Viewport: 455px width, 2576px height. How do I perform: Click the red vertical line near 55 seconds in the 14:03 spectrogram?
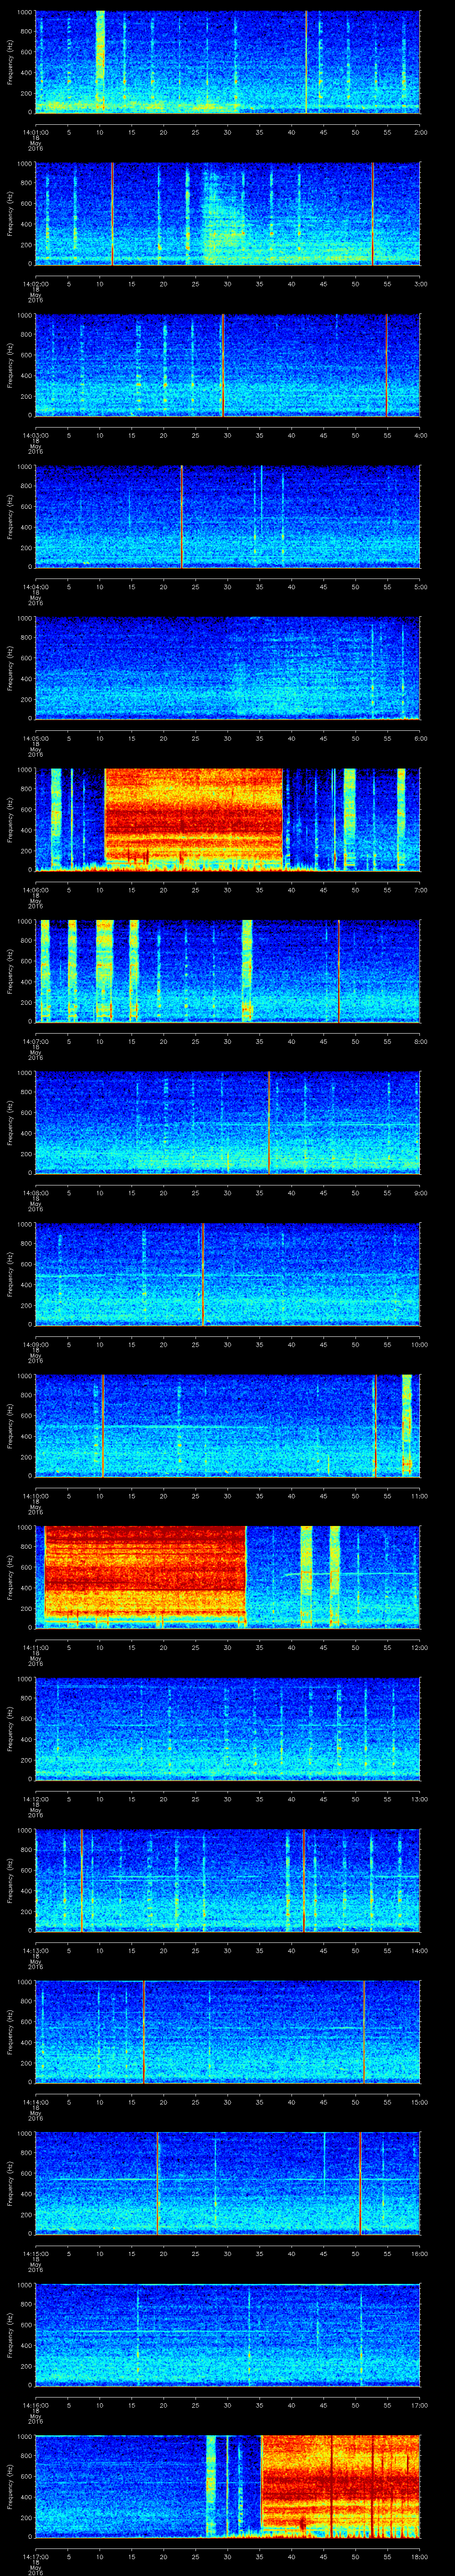coord(386,364)
